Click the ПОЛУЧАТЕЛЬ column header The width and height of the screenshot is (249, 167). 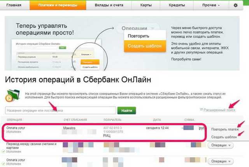tap(112, 120)
